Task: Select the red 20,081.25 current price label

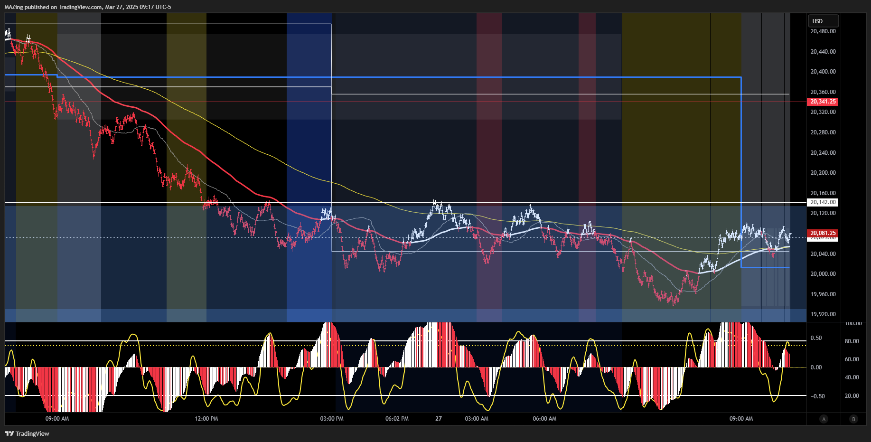Action: pos(823,233)
